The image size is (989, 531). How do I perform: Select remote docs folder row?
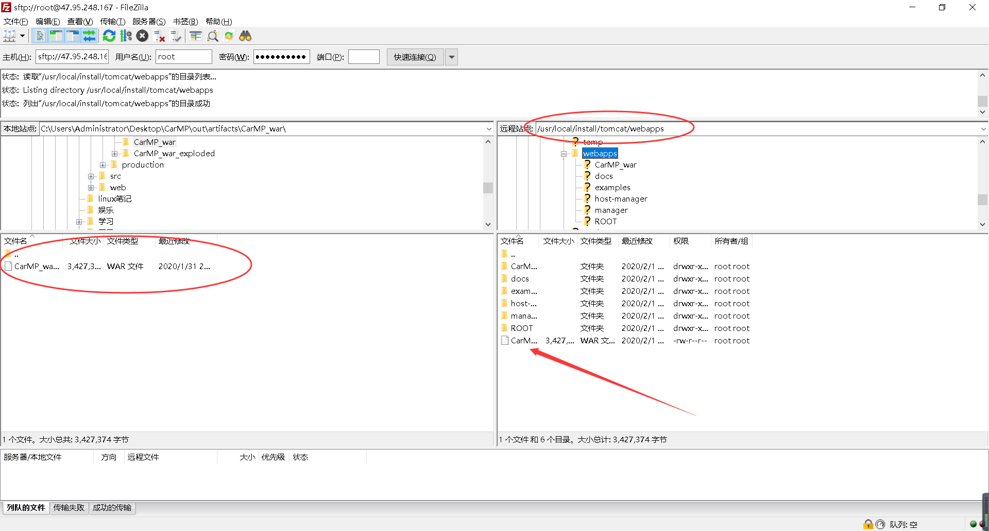point(625,279)
